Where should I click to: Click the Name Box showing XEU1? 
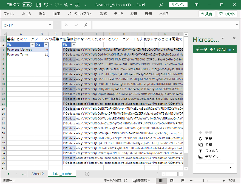(x=25, y=25)
